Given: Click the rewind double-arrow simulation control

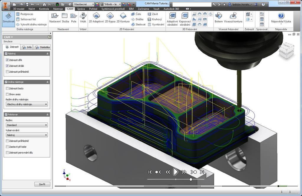Looking at the screenshot, I should (168, 172).
